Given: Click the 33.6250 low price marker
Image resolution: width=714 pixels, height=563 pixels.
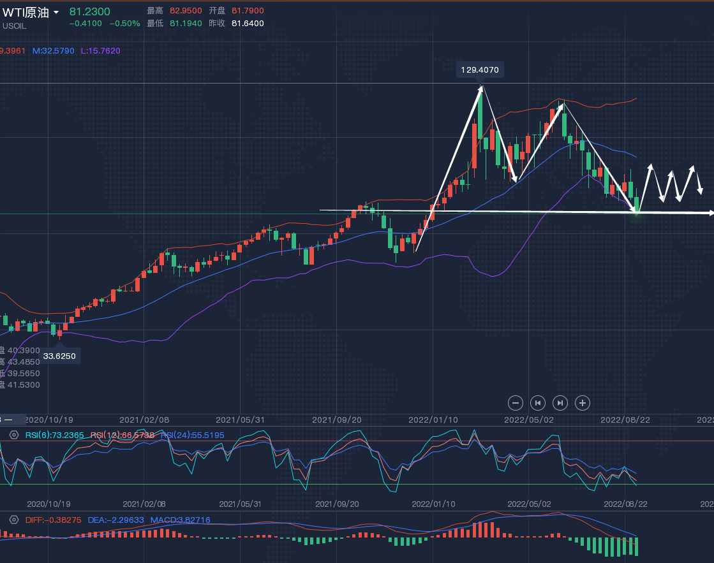Looking at the screenshot, I should click(59, 356).
